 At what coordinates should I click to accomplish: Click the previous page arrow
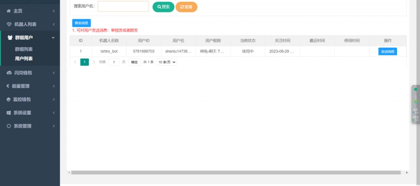(75, 62)
